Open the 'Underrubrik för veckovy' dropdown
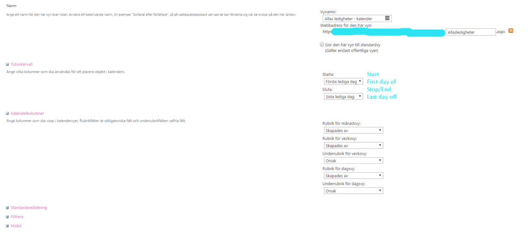Screen dimensions: 528x235 pos(353,161)
